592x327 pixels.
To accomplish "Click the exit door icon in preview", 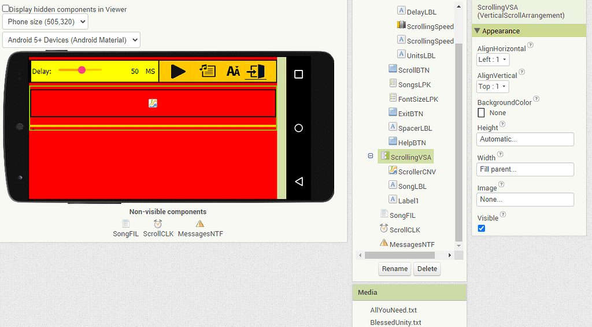I will click(256, 71).
